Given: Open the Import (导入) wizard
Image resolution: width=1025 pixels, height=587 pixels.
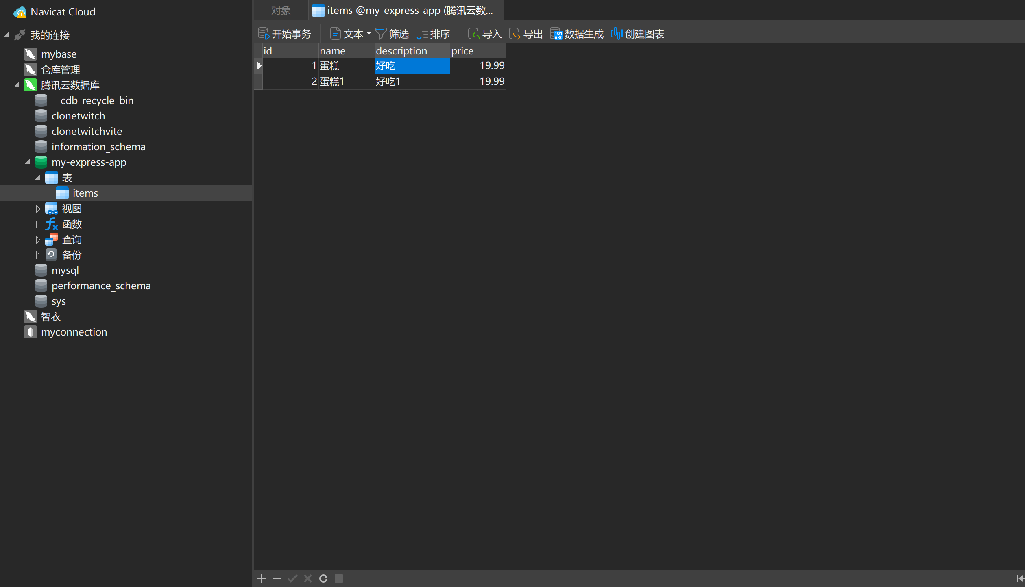Looking at the screenshot, I should pos(484,34).
